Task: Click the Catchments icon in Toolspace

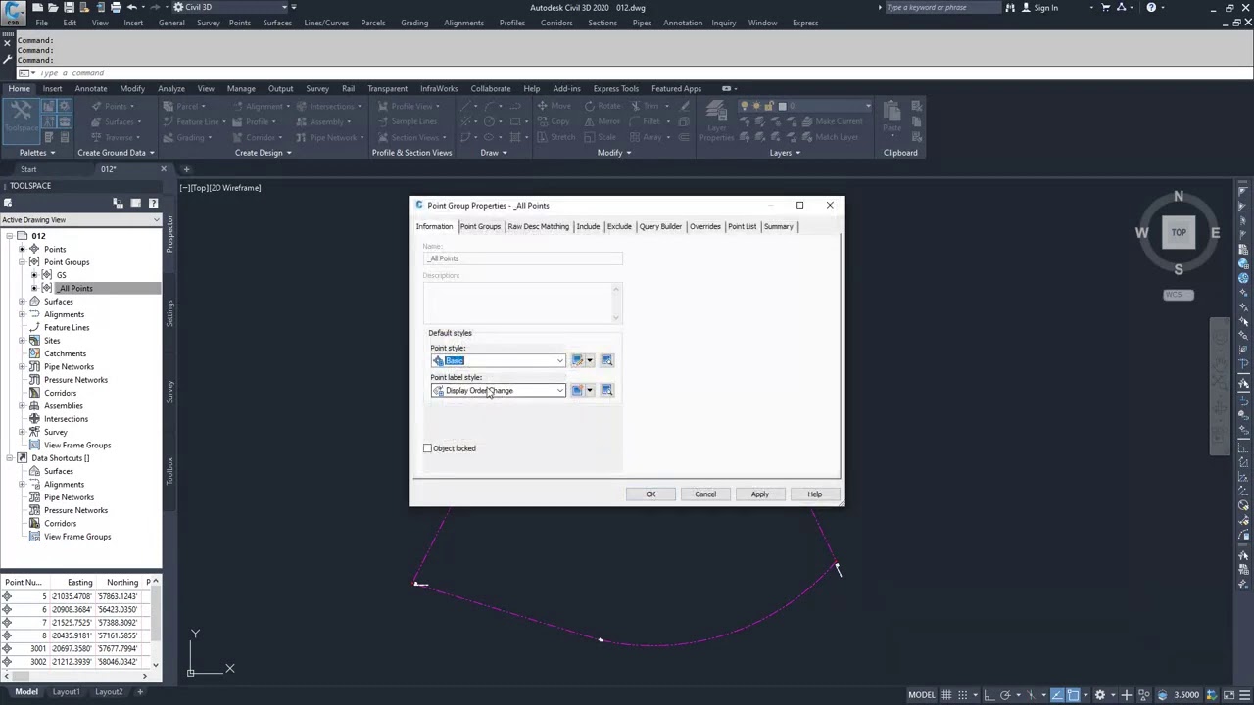Action: coord(34,353)
